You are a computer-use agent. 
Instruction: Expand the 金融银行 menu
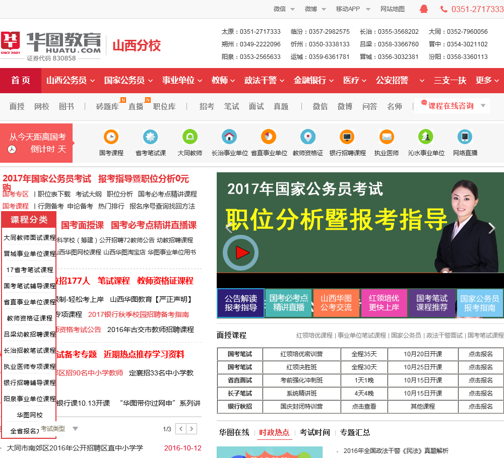[x=313, y=80]
